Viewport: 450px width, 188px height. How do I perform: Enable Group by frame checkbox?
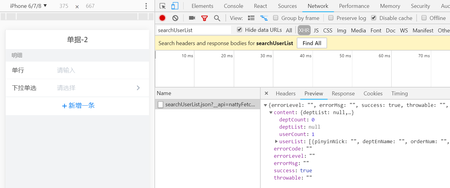point(276,18)
